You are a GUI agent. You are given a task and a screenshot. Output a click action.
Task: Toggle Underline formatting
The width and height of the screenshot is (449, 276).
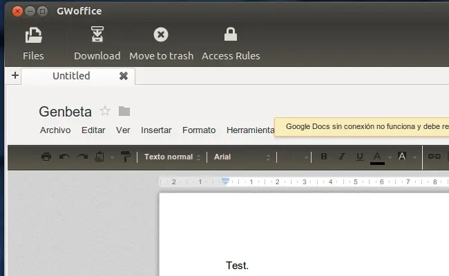click(360, 157)
